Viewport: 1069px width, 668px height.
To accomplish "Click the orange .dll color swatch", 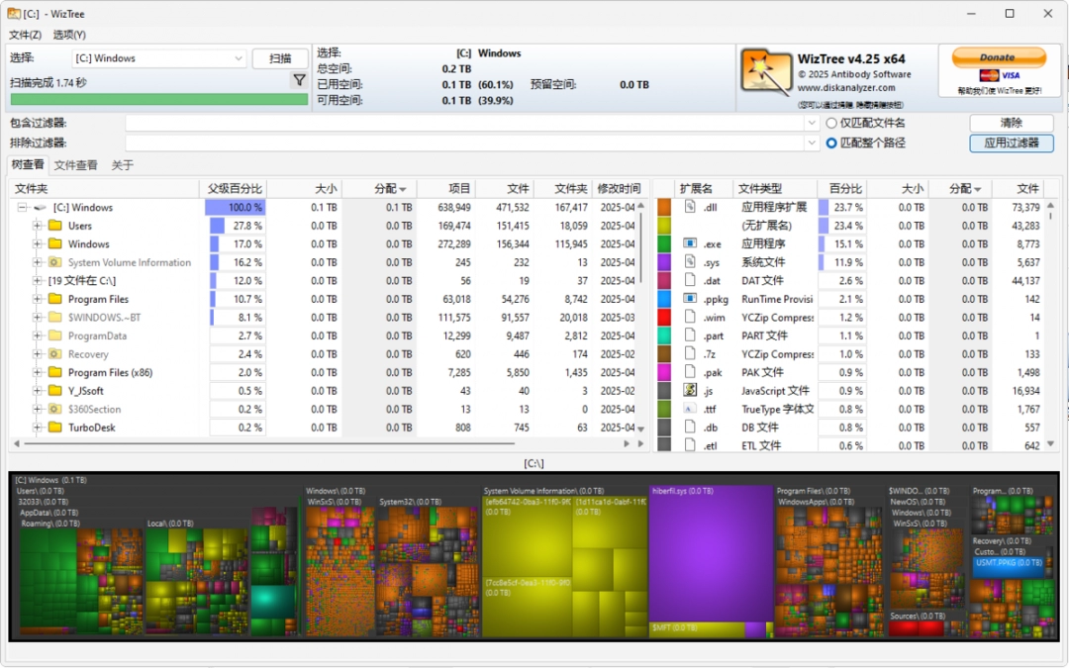I will click(664, 207).
